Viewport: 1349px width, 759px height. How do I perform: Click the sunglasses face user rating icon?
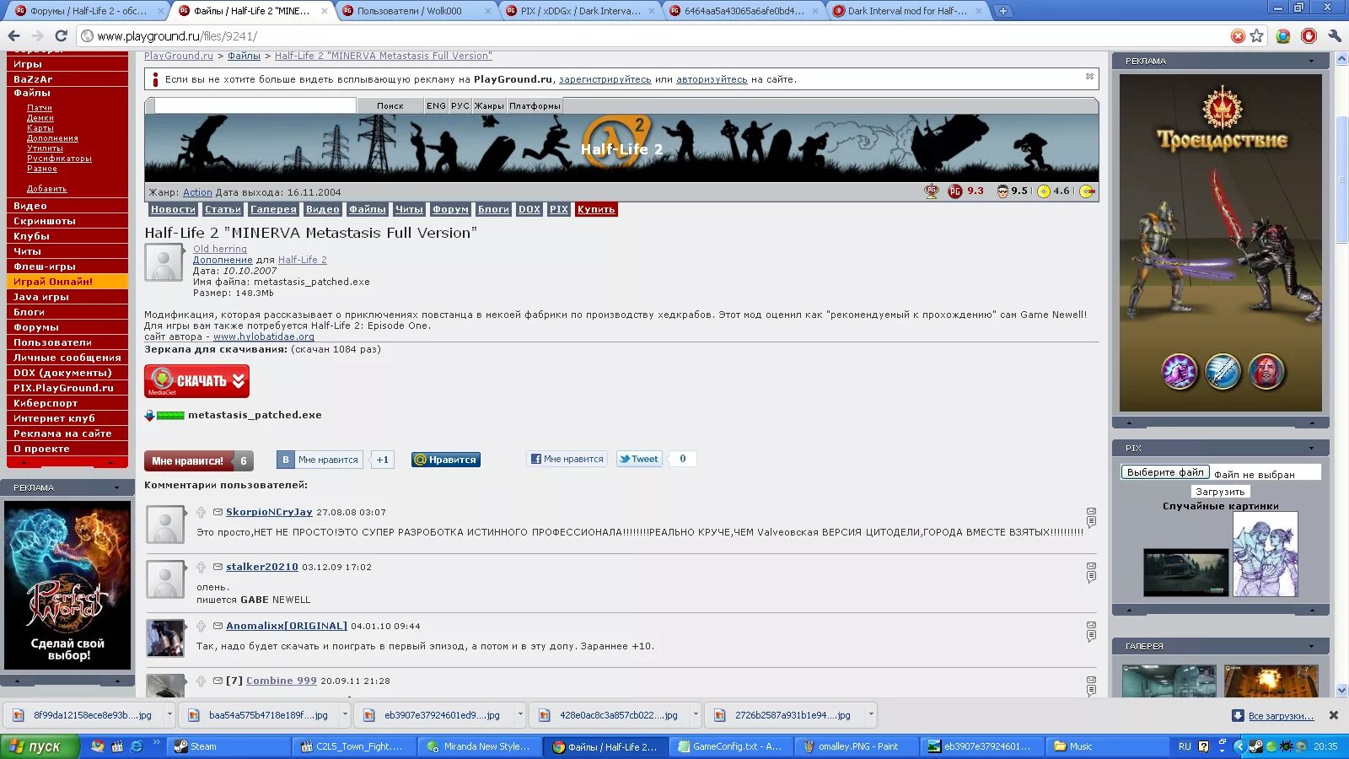click(1002, 191)
